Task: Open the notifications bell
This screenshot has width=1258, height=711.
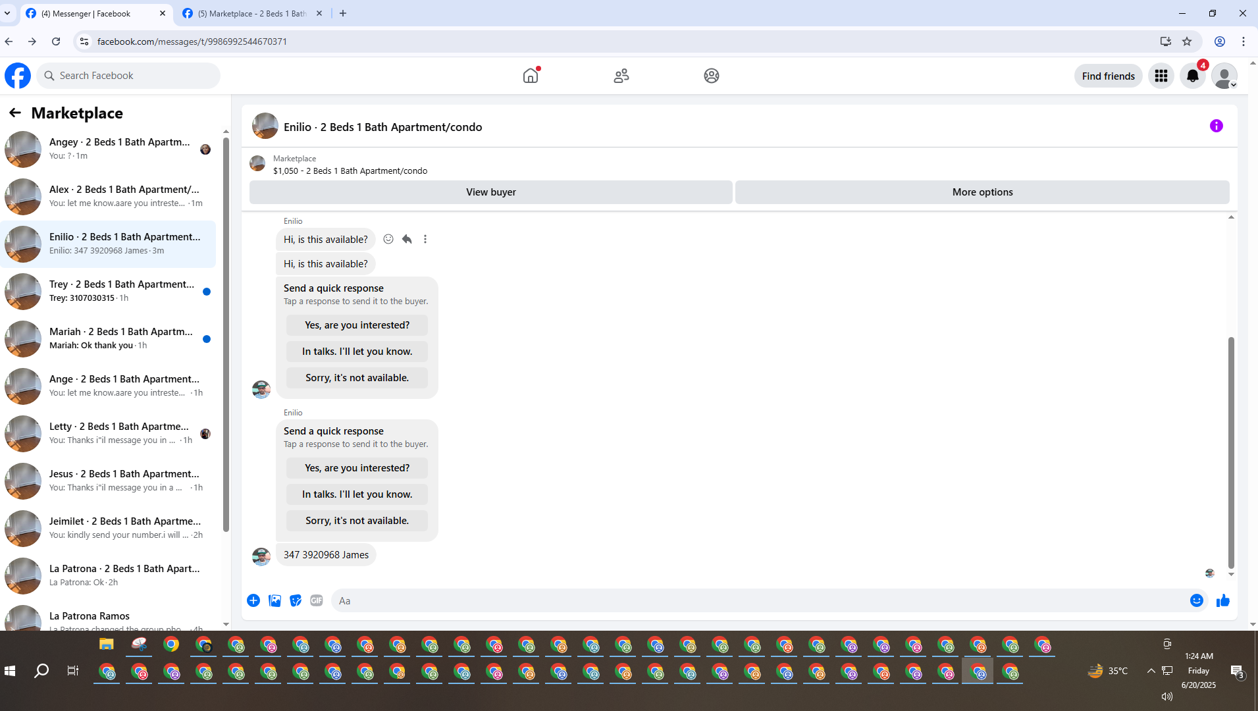Action: coord(1192,76)
